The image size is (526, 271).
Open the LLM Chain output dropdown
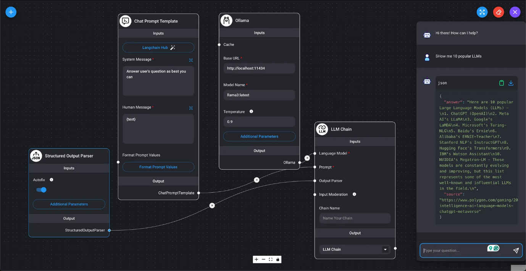click(x=385, y=250)
